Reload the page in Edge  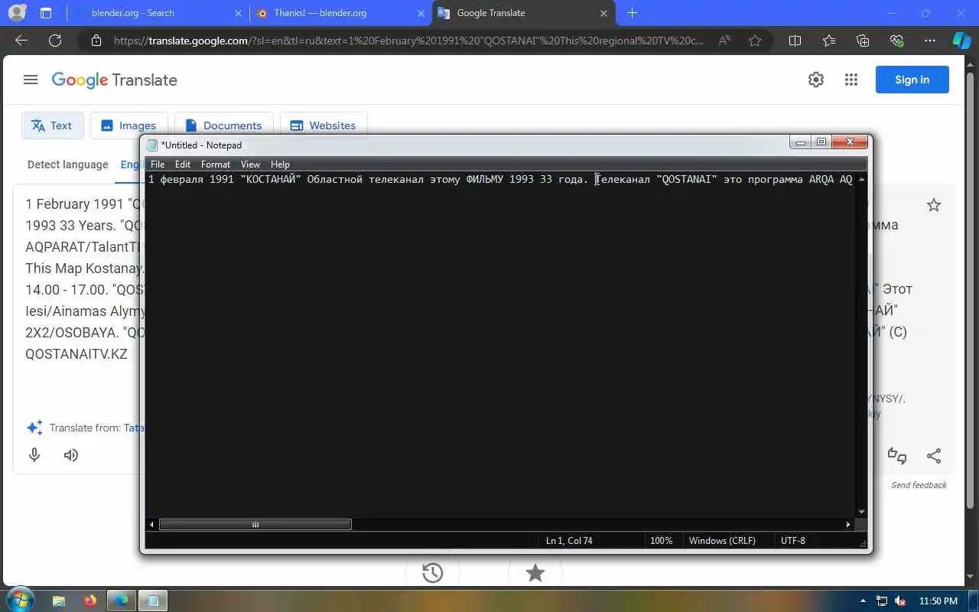(x=54, y=41)
